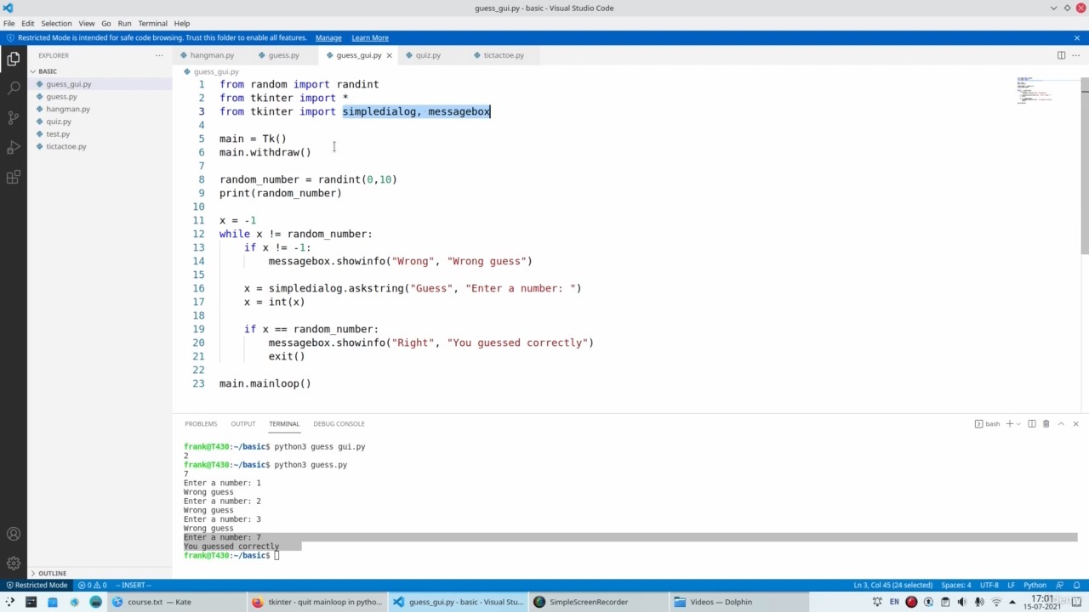Split the editor to the right
This screenshot has height=612, width=1089.
(x=1061, y=55)
